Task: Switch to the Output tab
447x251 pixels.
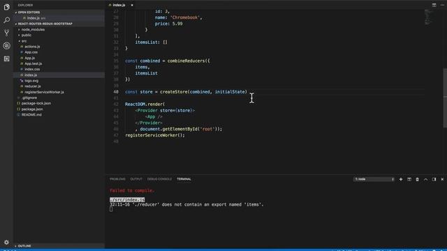Action: pyautogui.click(x=136, y=179)
